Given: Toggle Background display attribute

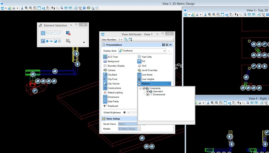Looking at the screenshot, I should 111,61.
